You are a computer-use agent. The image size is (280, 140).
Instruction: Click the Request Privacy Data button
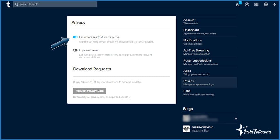(x=90, y=91)
